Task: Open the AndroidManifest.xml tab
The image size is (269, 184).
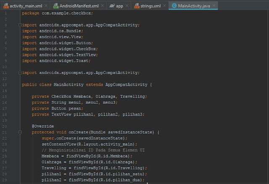Action: (x=79, y=6)
